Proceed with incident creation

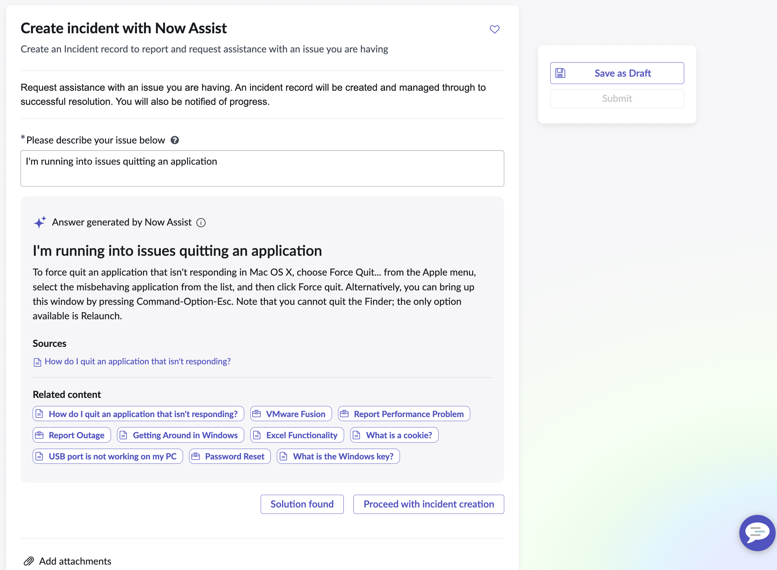click(429, 504)
